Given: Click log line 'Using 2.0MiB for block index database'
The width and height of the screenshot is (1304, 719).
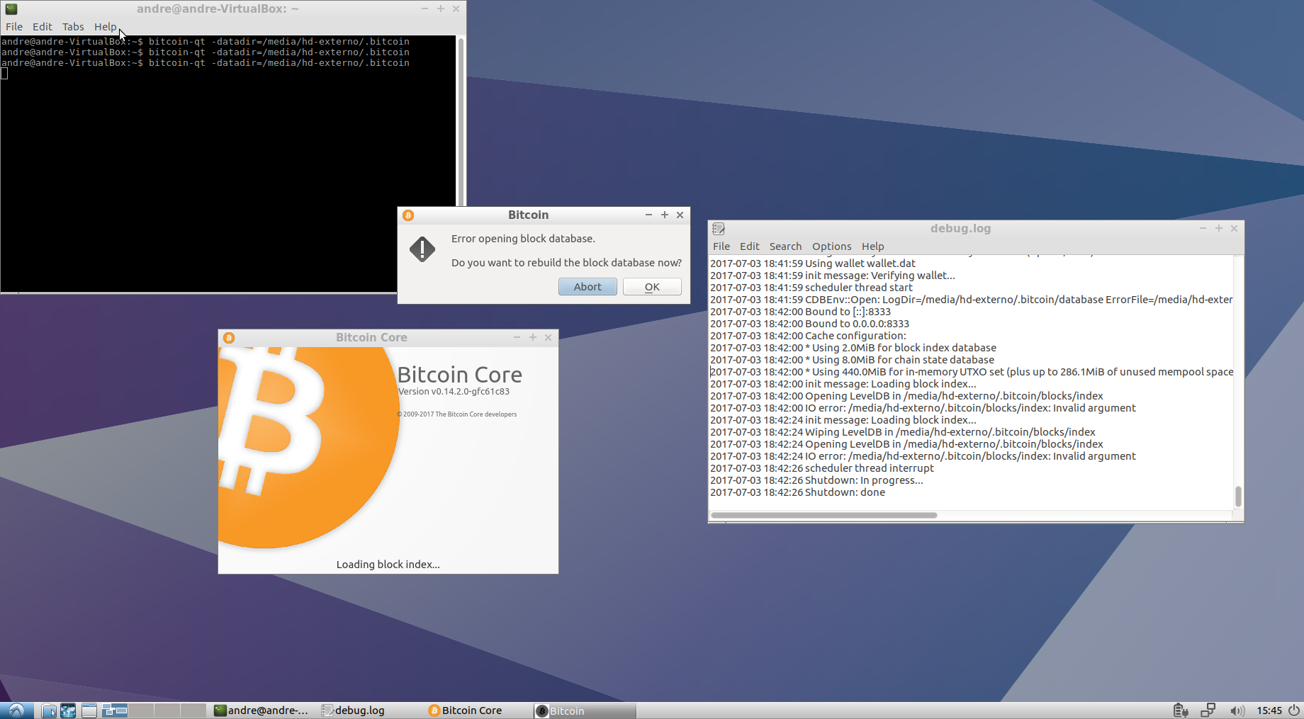Looking at the screenshot, I should 853,348.
